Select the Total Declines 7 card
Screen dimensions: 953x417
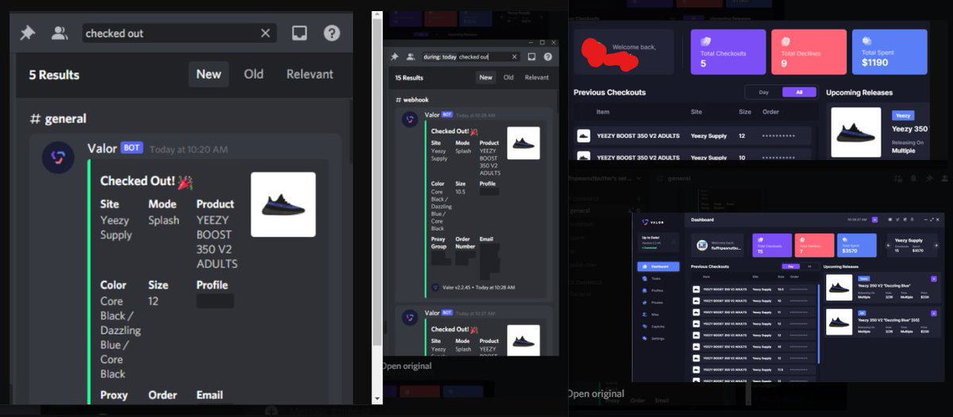pyautogui.click(x=814, y=245)
